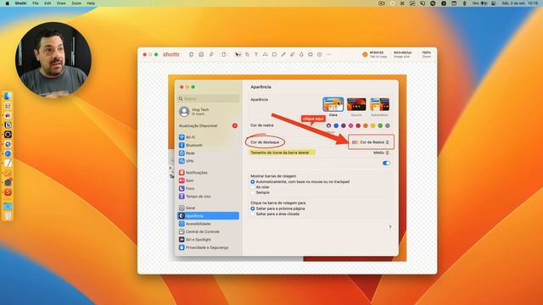Click the Rede item in Settings sidebar
Viewport: 543px width, 305px height.
209,153
